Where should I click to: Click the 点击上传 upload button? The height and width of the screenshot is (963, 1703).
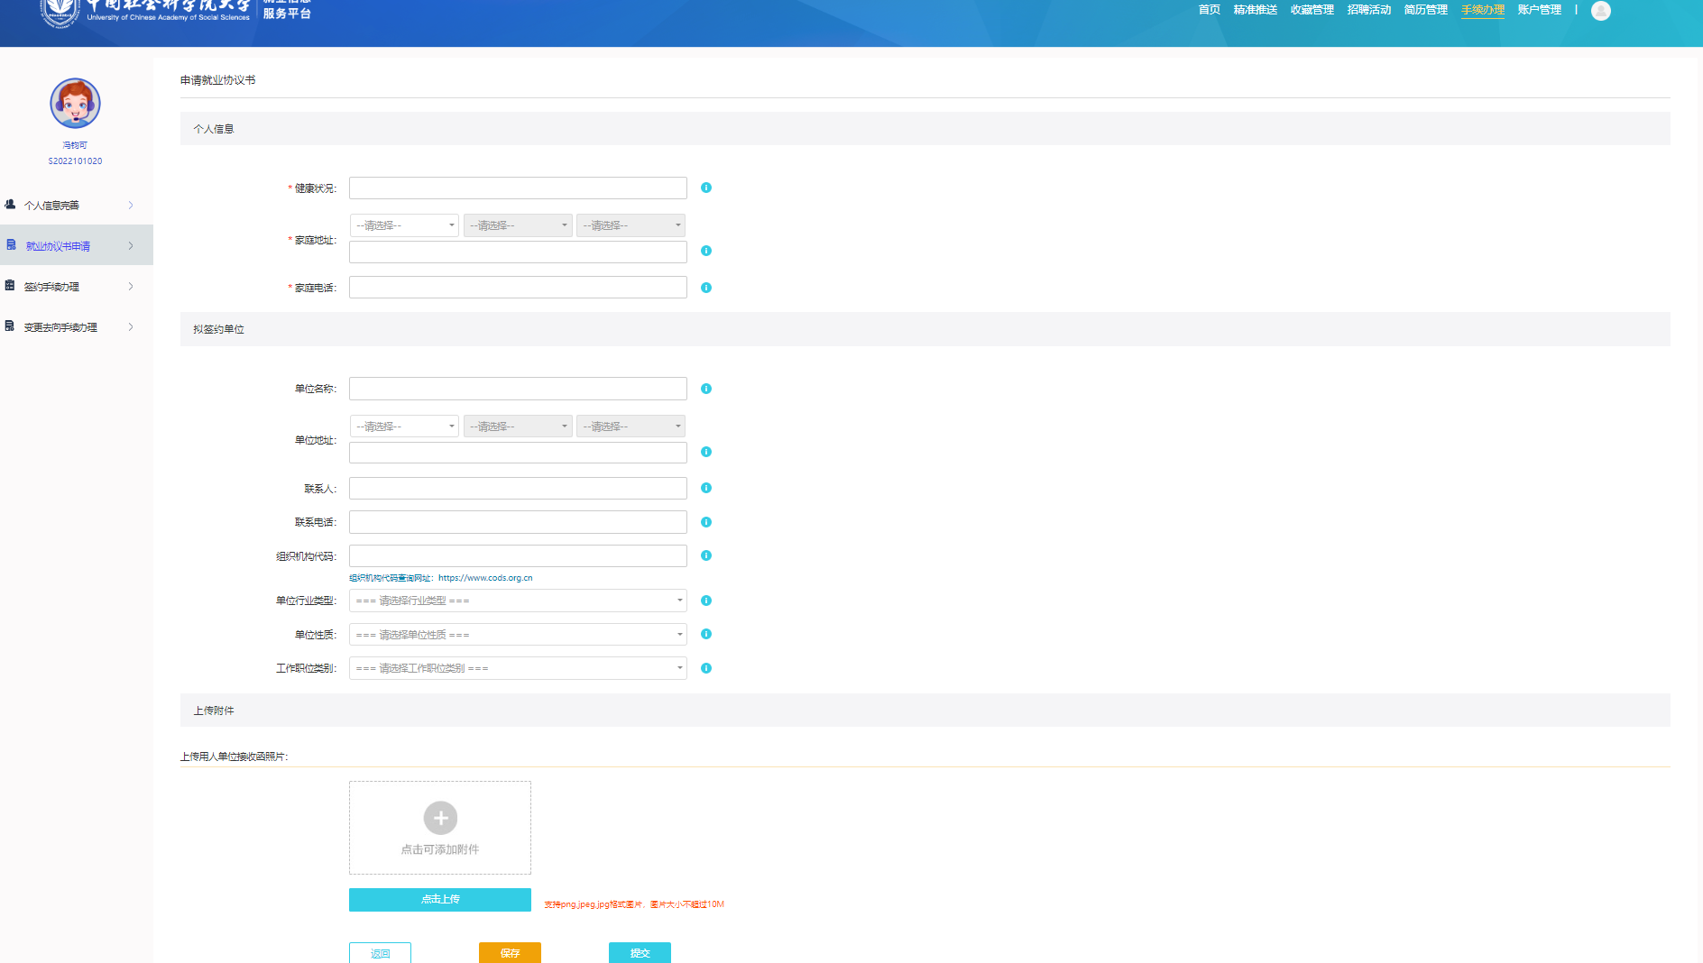pyautogui.click(x=440, y=899)
